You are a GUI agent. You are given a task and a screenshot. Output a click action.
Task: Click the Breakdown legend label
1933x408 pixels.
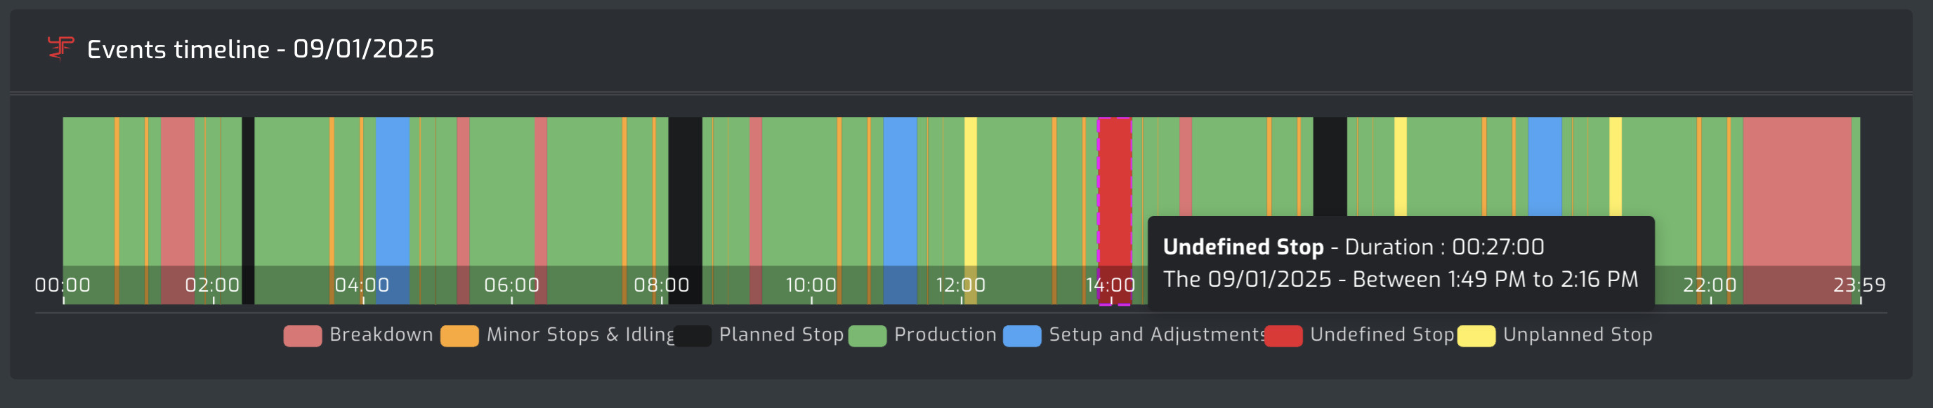[x=381, y=334]
